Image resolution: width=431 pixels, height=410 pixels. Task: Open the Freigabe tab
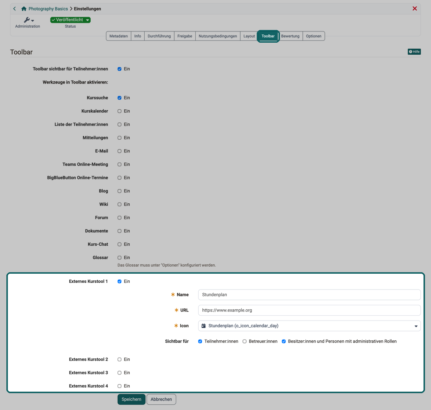coord(185,36)
